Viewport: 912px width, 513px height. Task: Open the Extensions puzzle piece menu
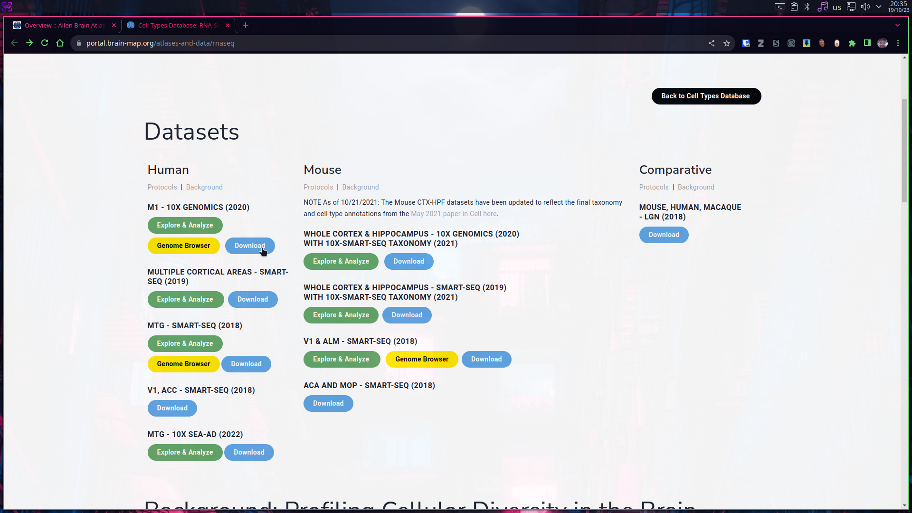pos(852,43)
